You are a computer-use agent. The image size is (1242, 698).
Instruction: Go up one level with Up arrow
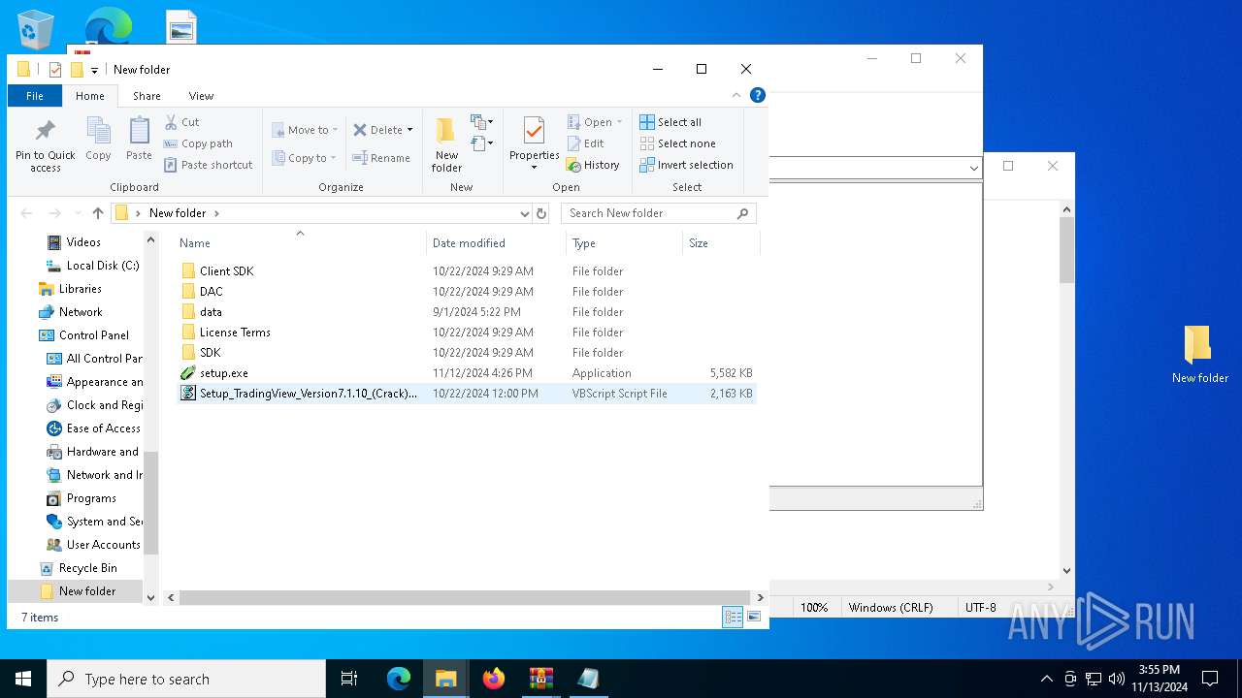98,213
